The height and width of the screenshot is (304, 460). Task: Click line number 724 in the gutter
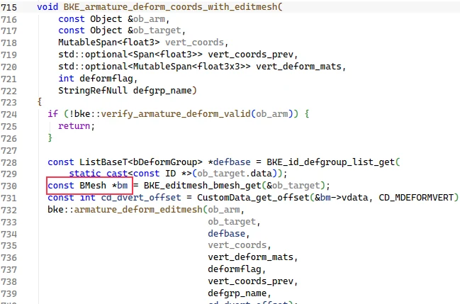click(9, 114)
